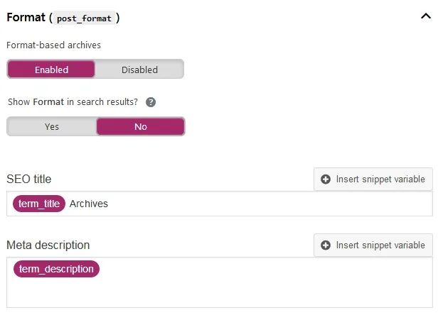Image resolution: width=443 pixels, height=315 pixels.
Task: Click the word Archives in SEO title
Action: [89, 204]
